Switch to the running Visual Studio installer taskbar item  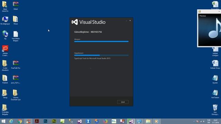131,121
